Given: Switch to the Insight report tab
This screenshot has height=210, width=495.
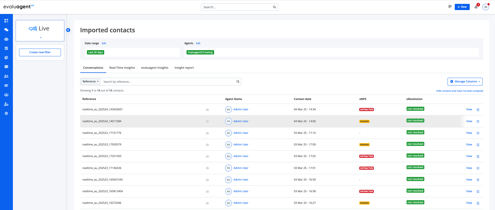Looking at the screenshot, I should click(184, 68).
